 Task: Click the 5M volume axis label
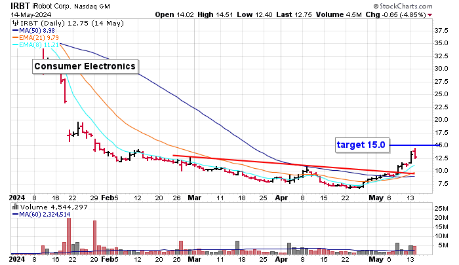click(x=443, y=245)
